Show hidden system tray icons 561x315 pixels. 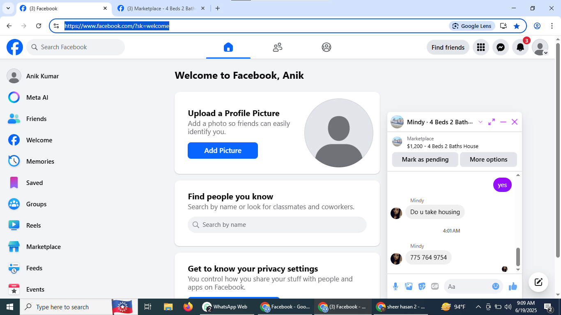point(478,307)
